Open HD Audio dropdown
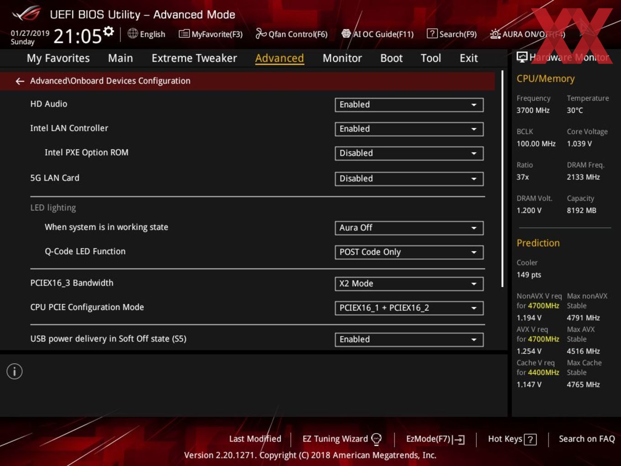 click(x=409, y=105)
